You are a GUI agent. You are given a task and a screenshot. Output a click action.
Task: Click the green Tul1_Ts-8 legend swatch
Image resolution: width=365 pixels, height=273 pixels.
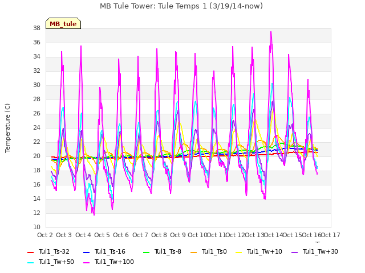(x=146, y=252)
